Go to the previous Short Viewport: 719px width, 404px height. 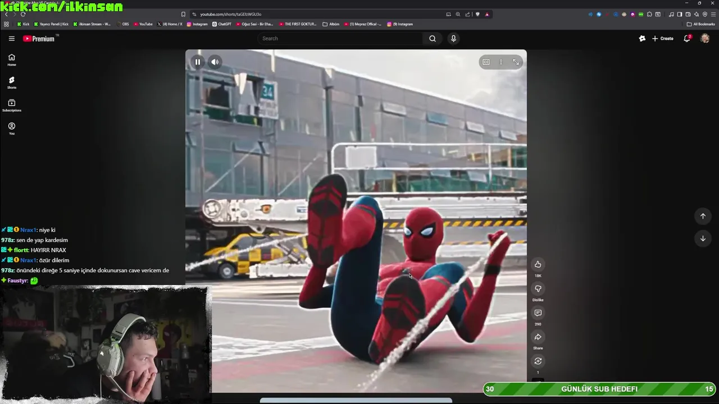(703, 216)
